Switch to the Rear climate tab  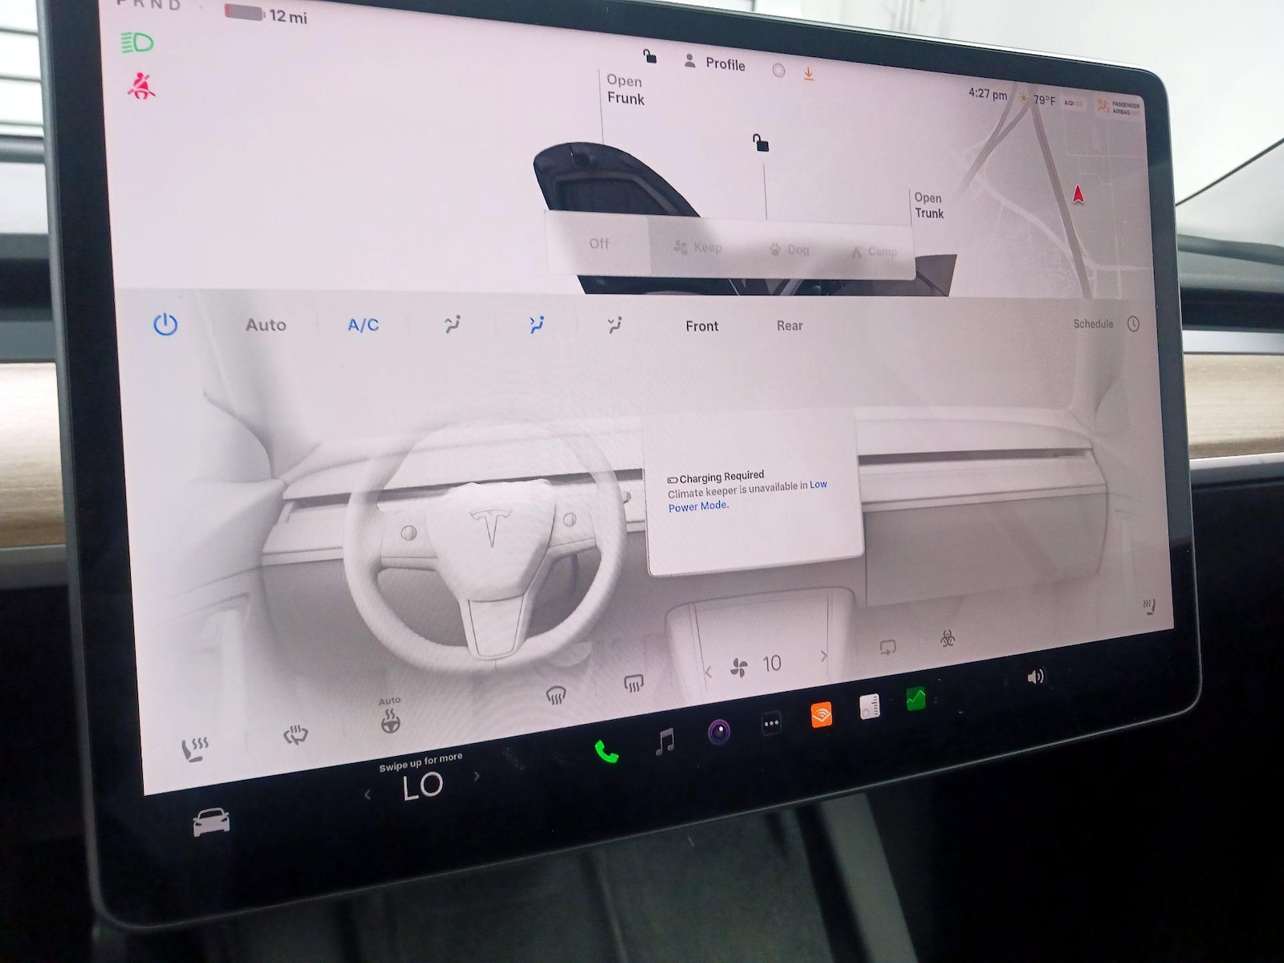(x=790, y=326)
